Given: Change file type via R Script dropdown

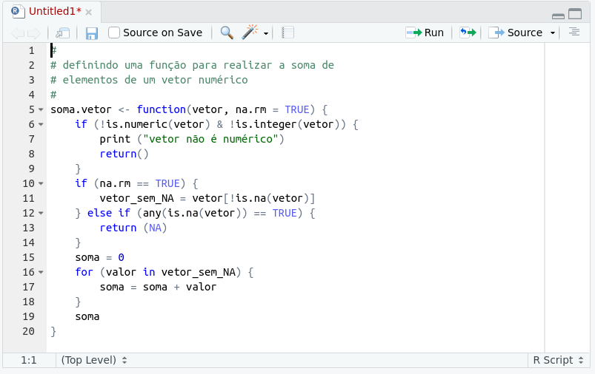Looking at the screenshot, I should [x=558, y=360].
